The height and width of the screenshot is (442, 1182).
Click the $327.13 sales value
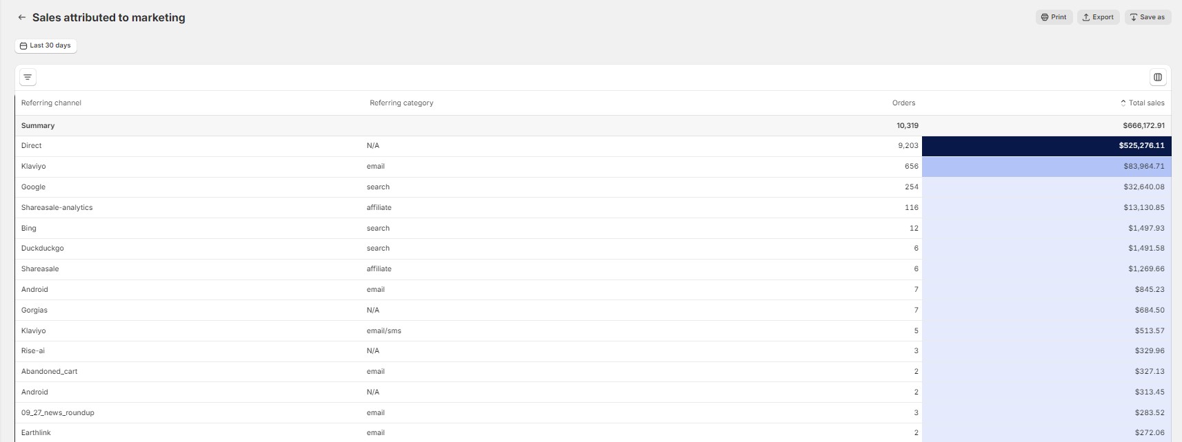pos(1150,371)
